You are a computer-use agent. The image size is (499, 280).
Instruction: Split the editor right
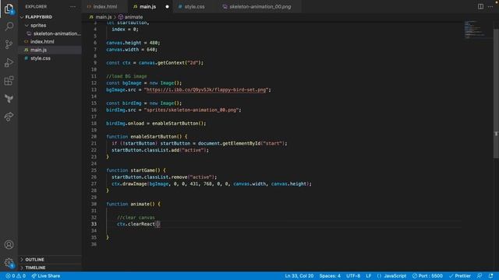click(x=480, y=6)
